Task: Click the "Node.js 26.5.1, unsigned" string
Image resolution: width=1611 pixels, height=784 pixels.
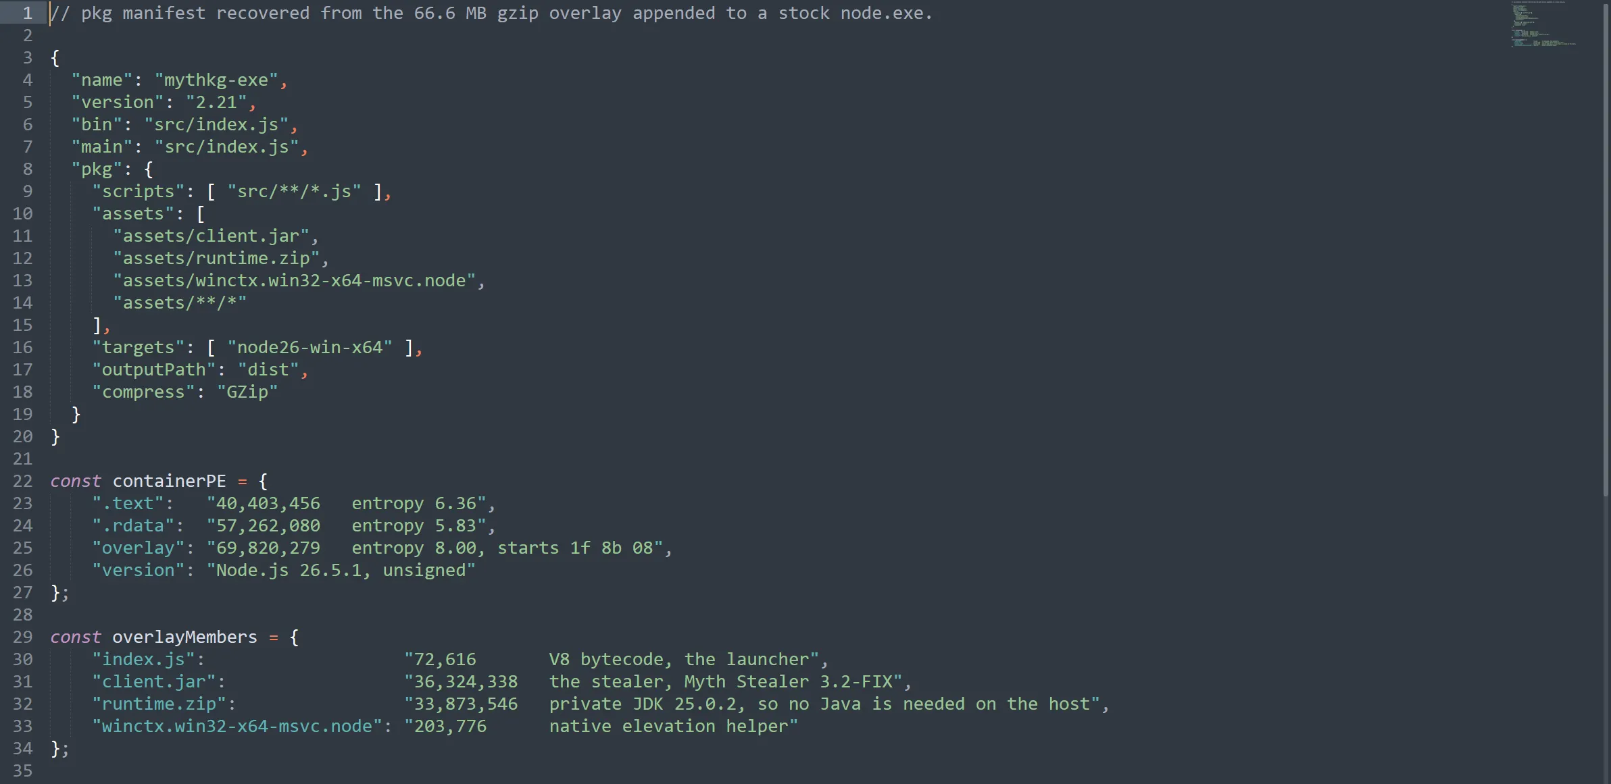Action: (341, 571)
